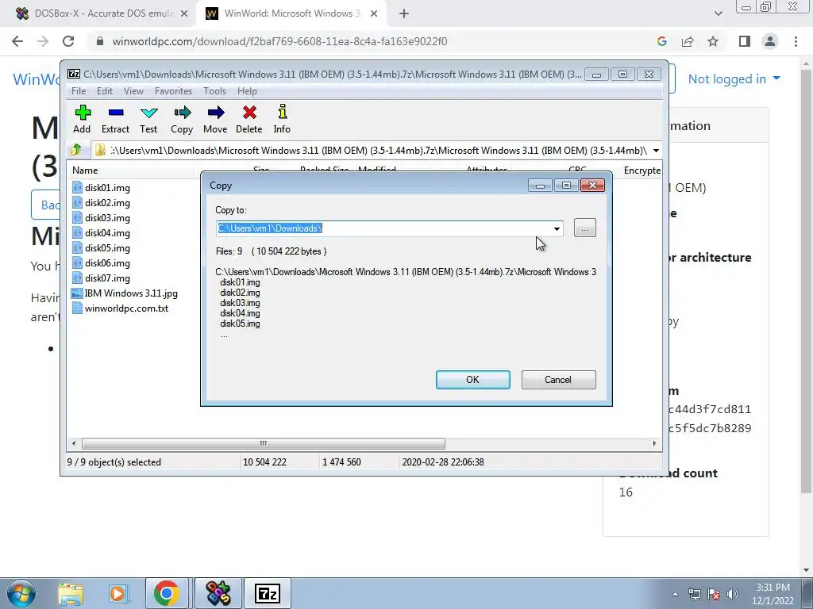Viewport: 813px width, 609px height.
Task: Click OK in the Copy dialog
Action: pos(473,380)
